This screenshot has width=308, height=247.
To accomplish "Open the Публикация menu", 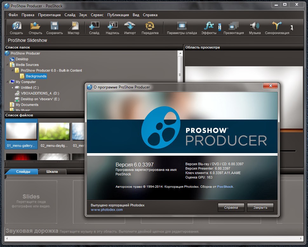I will pyautogui.click(x=118, y=15).
